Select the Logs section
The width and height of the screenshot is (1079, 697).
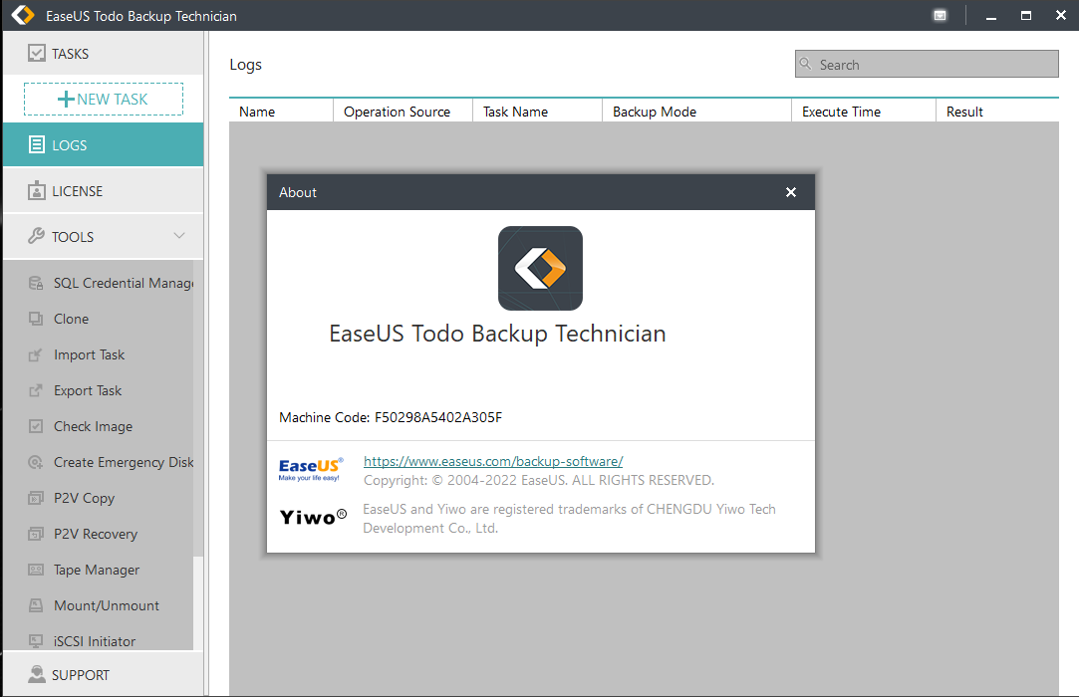click(x=104, y=144)
